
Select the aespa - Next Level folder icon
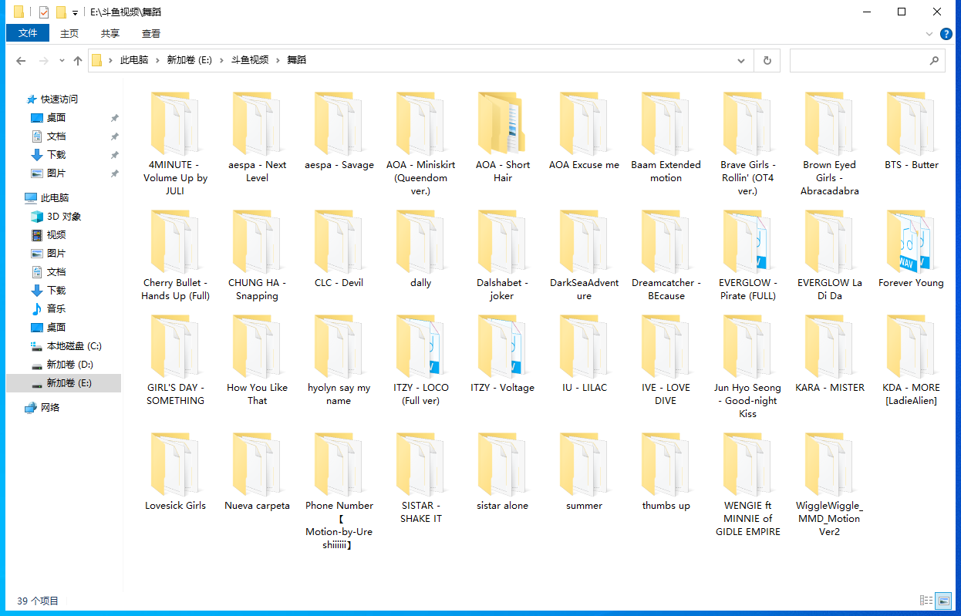[x=257, y=123]
